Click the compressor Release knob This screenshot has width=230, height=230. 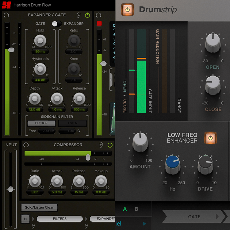pos(79,181)
